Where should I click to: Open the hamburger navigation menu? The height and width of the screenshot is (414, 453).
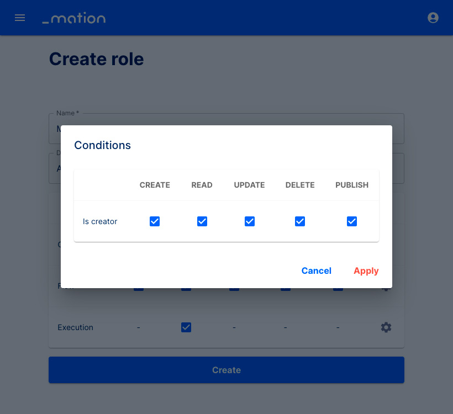pyautogui.click(x=20, y=18)
